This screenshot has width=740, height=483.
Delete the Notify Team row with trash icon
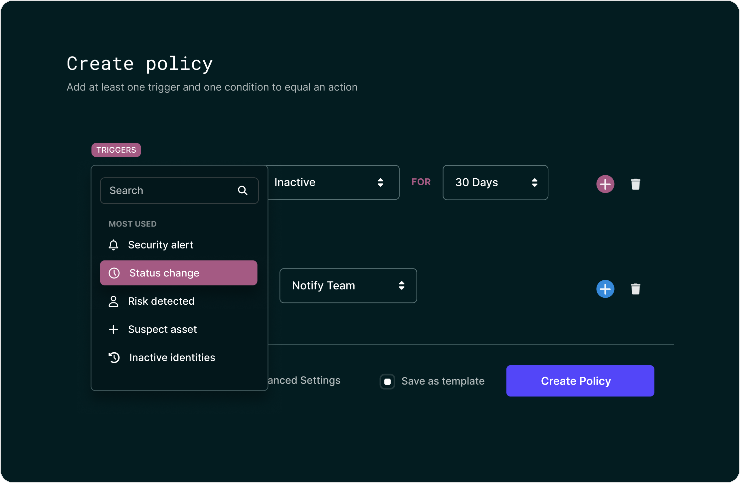[x=635, y=289]
